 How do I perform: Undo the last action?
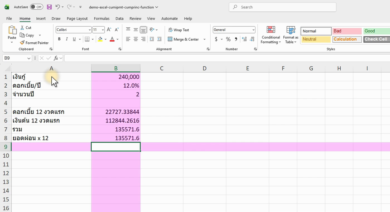point(58,7)
